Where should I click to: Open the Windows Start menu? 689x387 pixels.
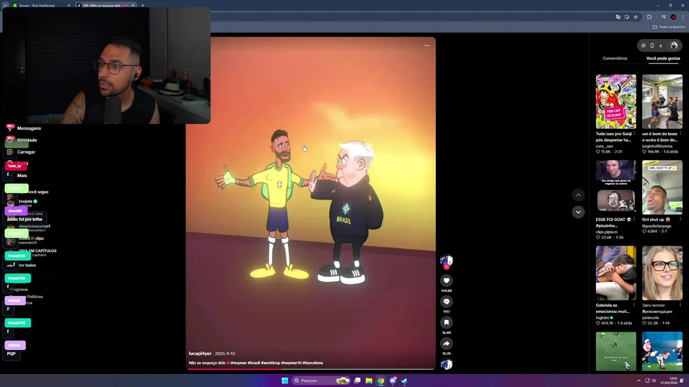285,381
